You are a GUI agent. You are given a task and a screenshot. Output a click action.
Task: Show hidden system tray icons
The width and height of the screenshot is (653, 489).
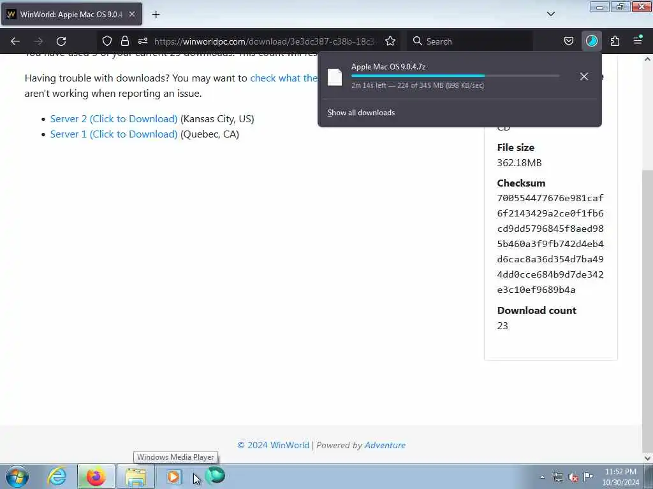[542, 478]
